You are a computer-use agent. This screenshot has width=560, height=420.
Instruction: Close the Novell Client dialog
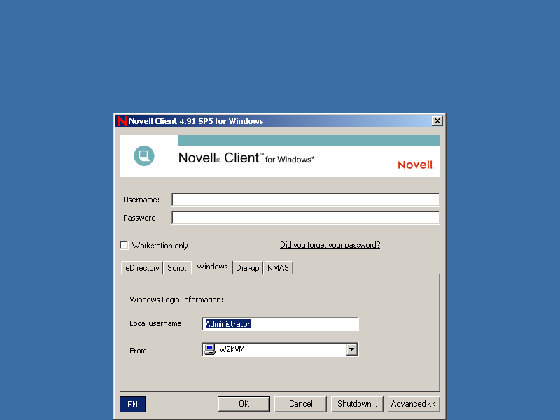pyautogui.click(x=437, y=121)
